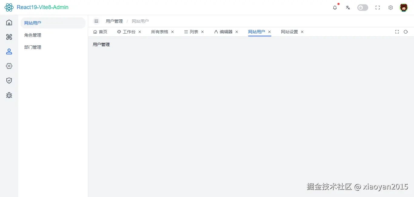Switch to the 所有表格 tab
This screenshot has height=197, width=414.
pos(160,32)
